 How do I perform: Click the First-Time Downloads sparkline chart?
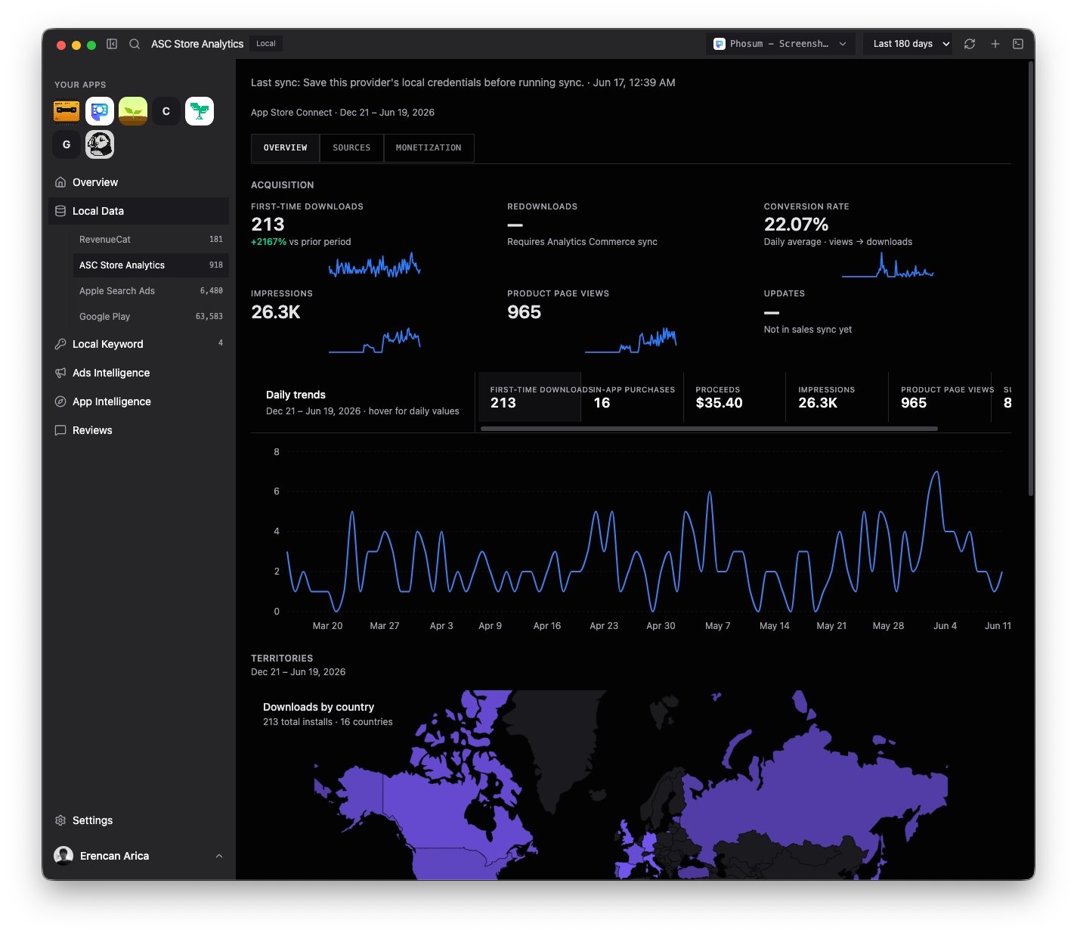375,265
